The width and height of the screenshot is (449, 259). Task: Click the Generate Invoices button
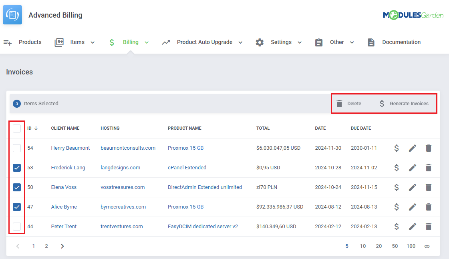pos(404,104)
